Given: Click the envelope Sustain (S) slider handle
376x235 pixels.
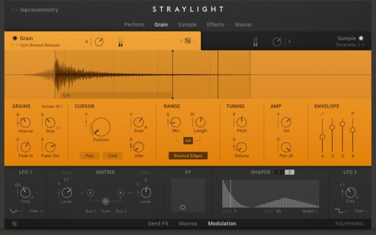Looking at the screenshot, I should 343,124.
